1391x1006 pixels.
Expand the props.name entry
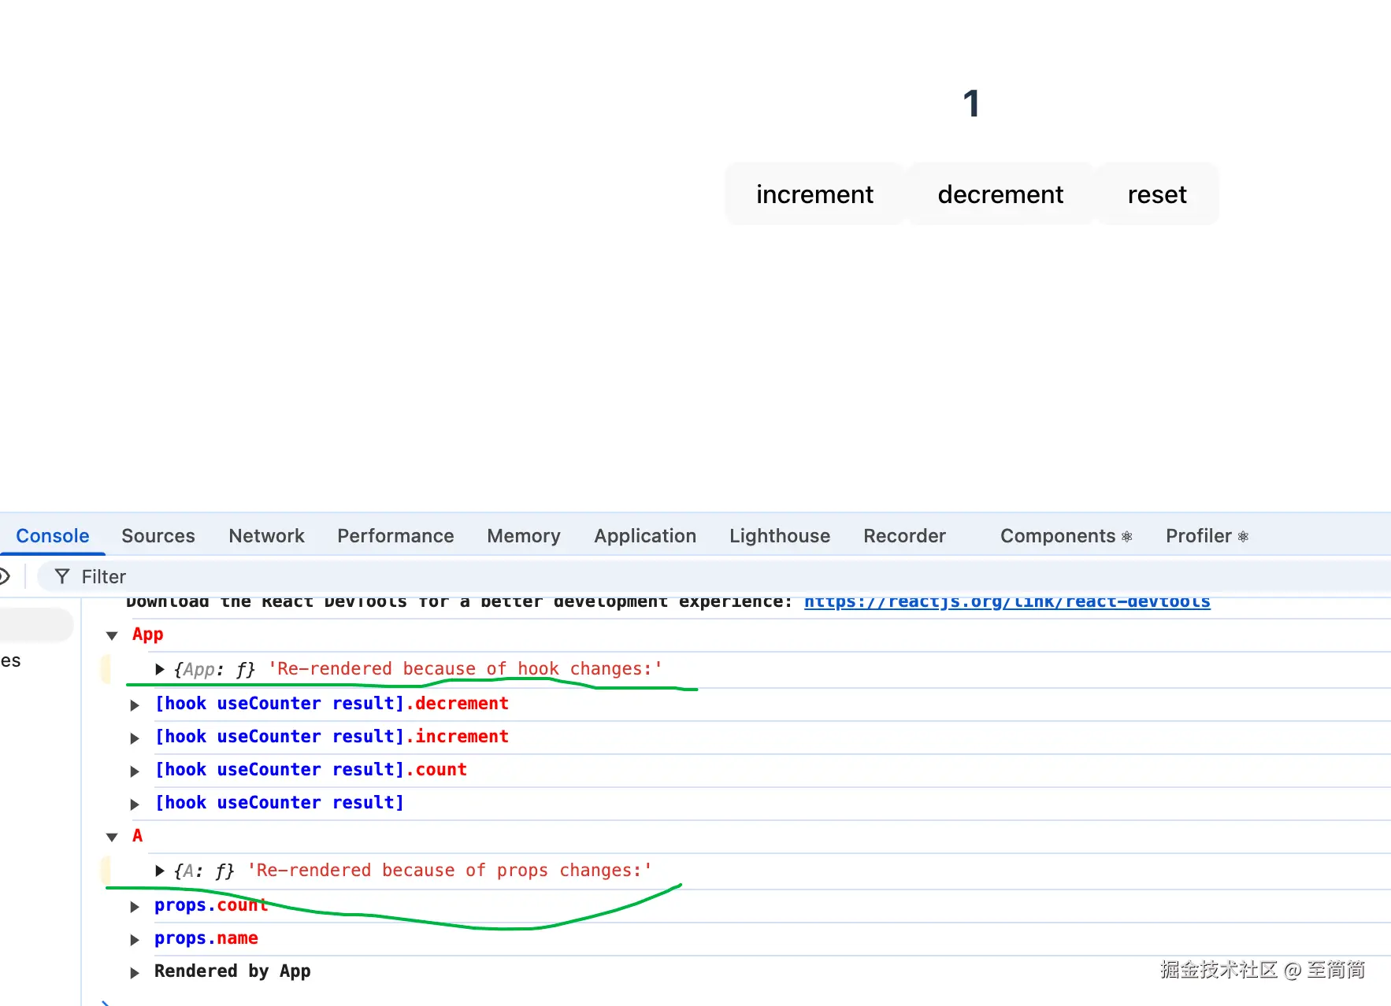click(x=135, y=940)
